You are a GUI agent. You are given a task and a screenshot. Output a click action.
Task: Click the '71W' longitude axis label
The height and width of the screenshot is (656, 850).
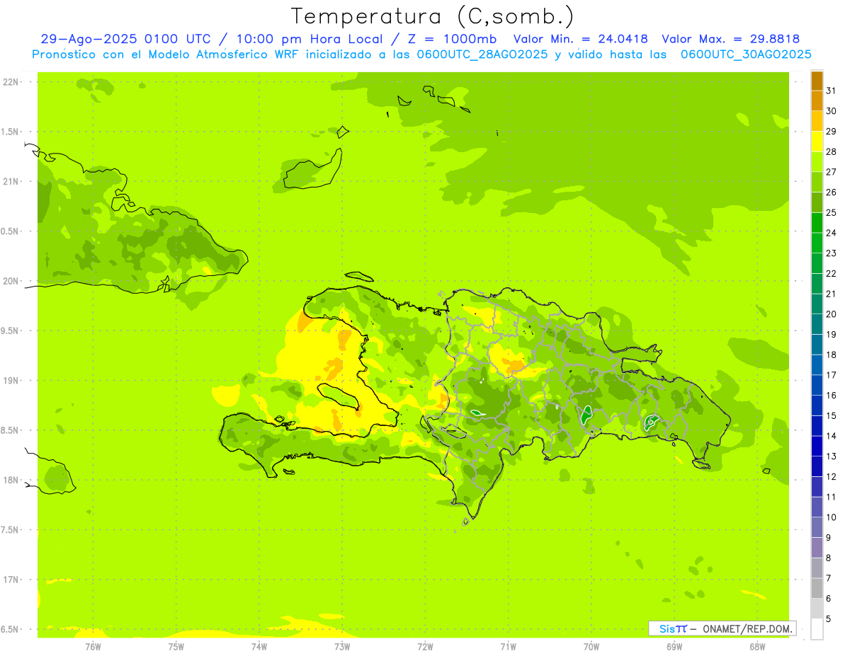508,646
